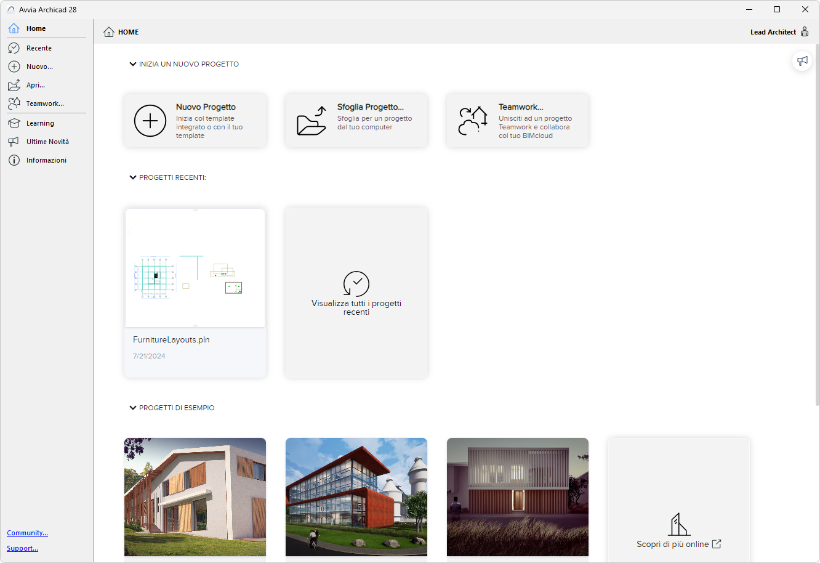Collapse the Inizia un nuovo progetto section

tap(132, 64)
